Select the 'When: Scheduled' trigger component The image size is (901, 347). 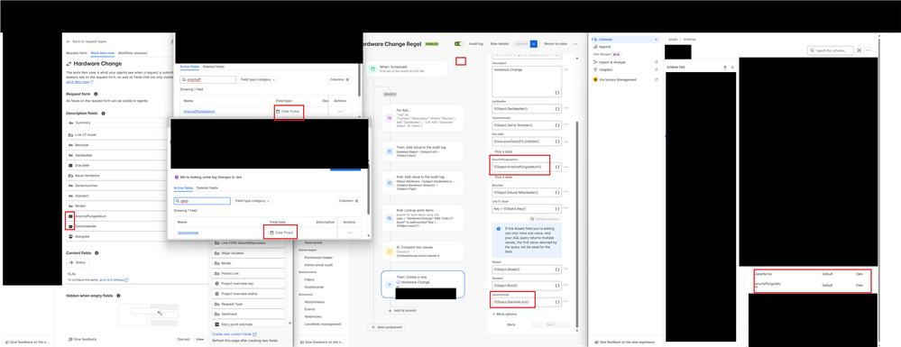click(x=407, y=68)
